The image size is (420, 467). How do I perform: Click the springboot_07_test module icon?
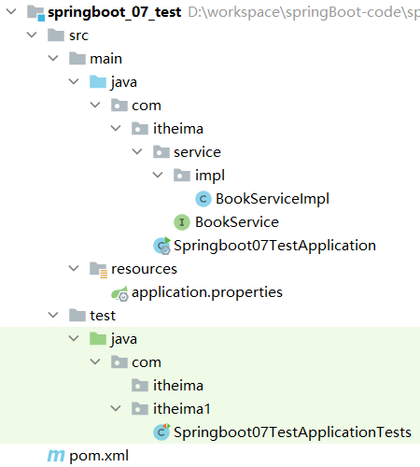pyautogui.click(x=35, y=12)
